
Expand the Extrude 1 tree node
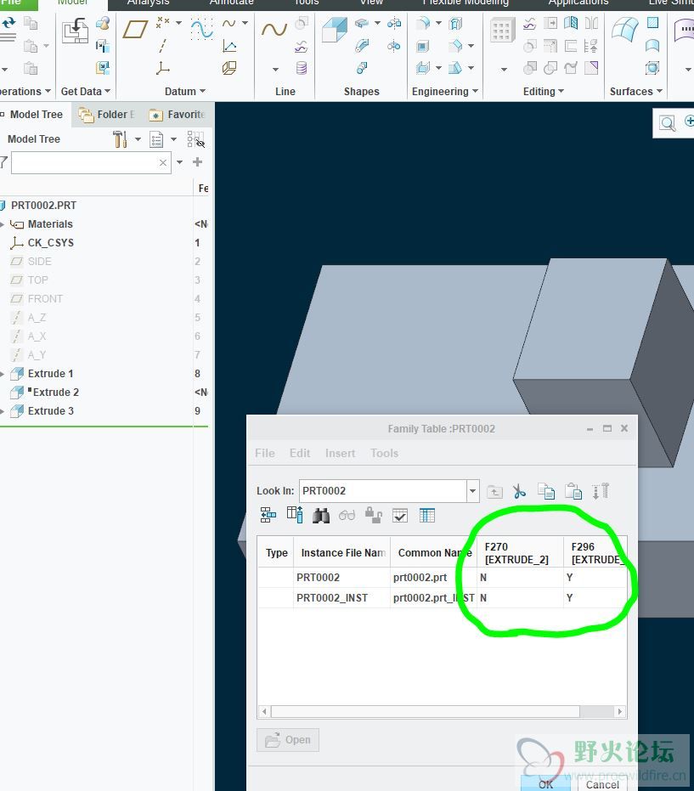pos(3,374)
